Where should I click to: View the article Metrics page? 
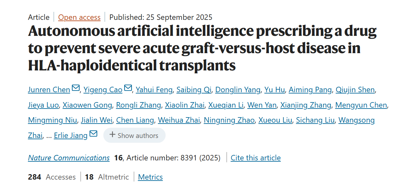pos(150,177)
